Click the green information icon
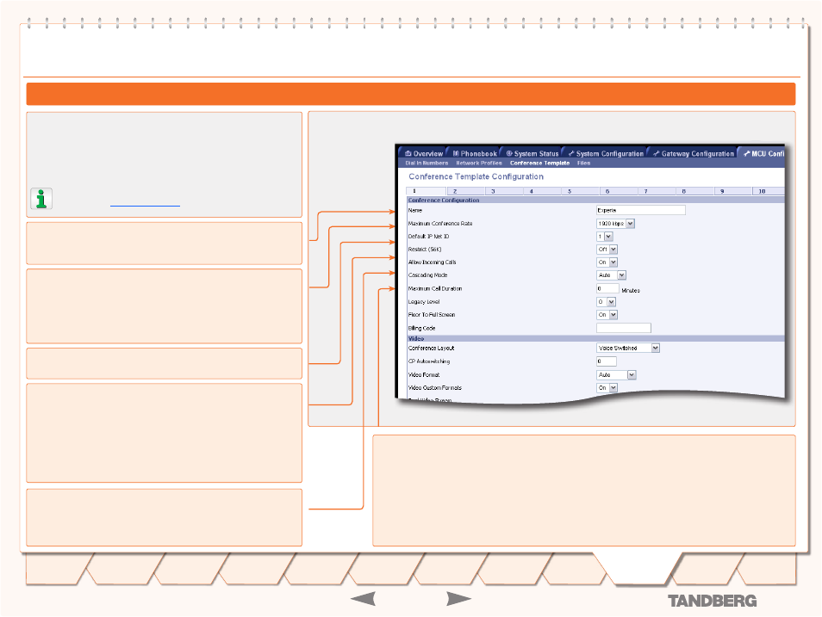Image resolution: width=822 pixels, height=617 pixels. pos(41,199)
